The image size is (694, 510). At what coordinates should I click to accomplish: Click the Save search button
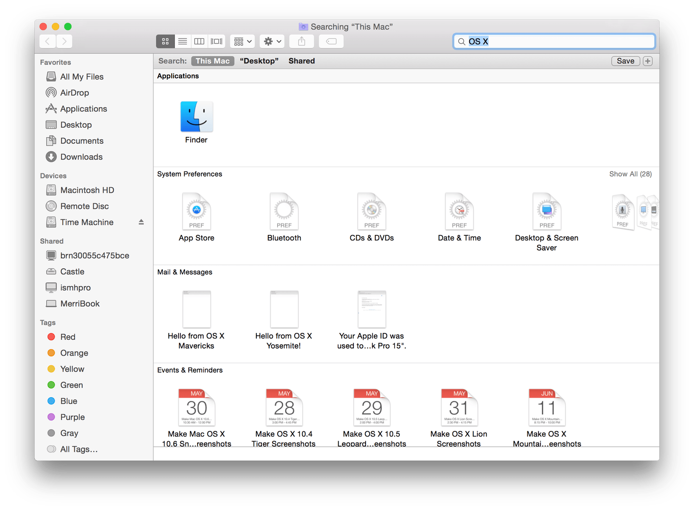point(626,61)
